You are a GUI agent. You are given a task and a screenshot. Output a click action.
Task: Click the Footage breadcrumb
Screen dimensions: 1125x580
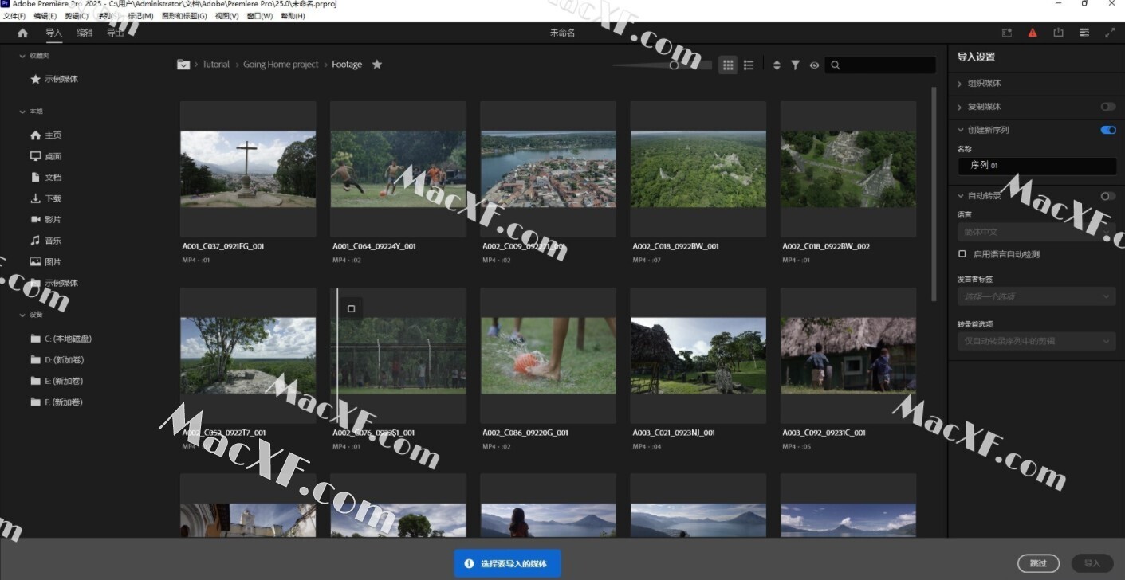tap(347, 65)
